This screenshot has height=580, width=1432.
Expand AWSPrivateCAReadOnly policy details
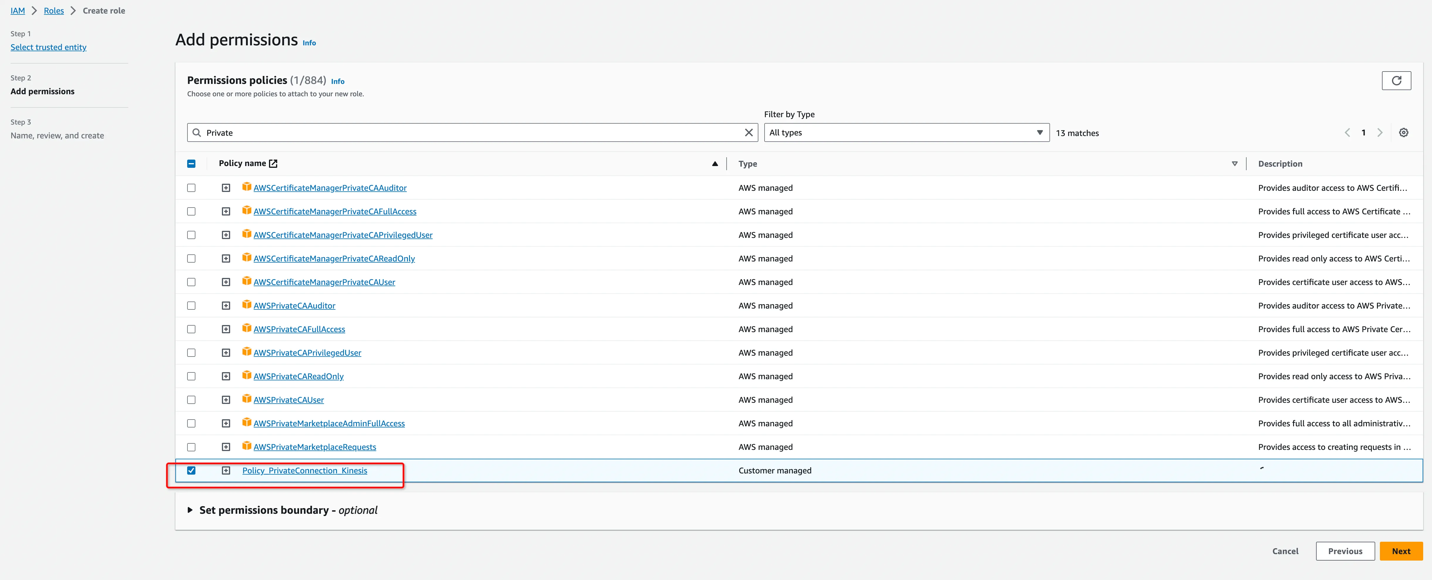226,377
